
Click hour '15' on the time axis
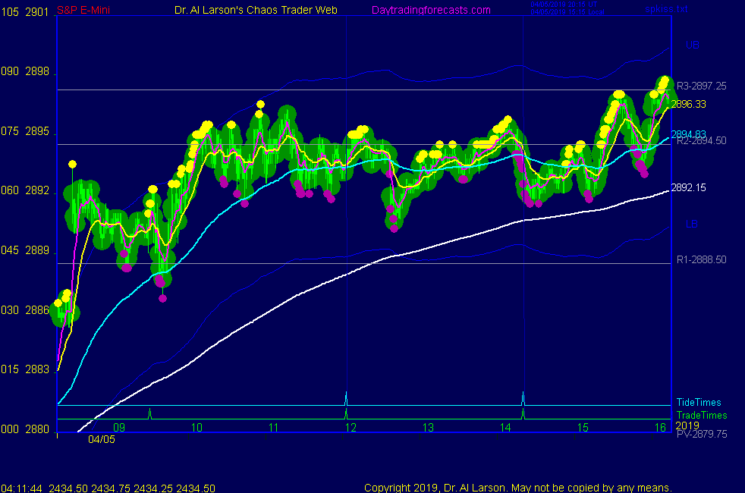point(583,428)
